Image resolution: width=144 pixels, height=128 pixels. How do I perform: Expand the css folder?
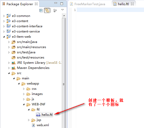pyautogui.click(x=24, y=89)
